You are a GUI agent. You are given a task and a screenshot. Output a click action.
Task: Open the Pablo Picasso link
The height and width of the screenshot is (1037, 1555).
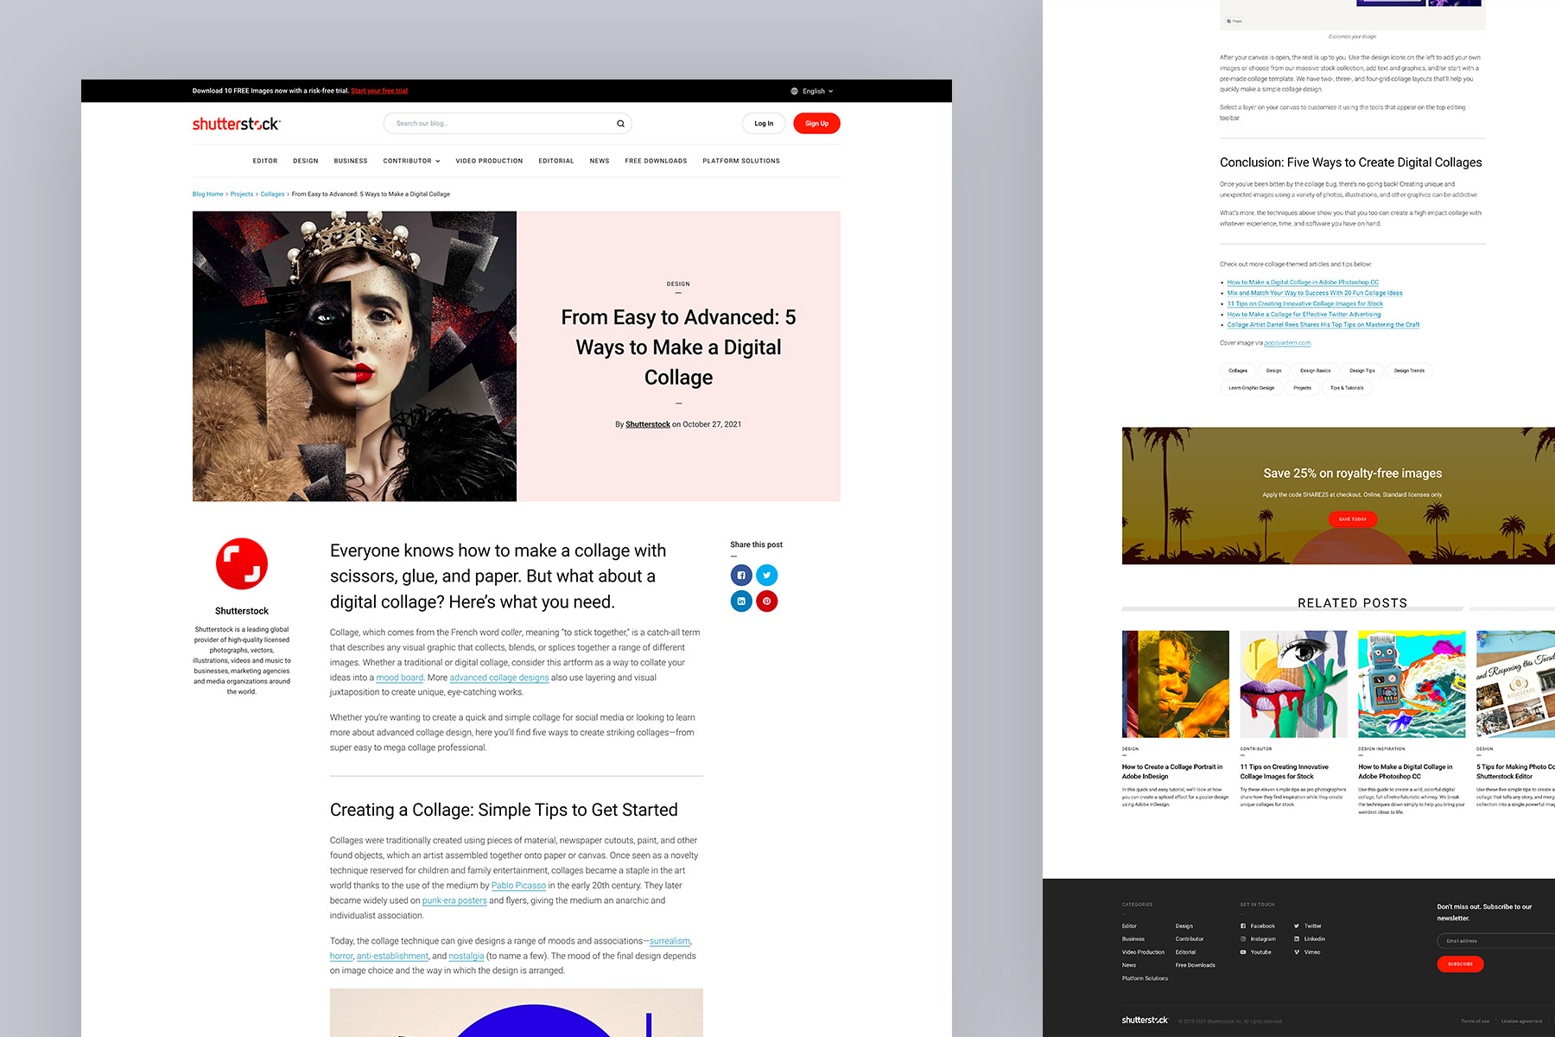(x=518, y=886)
